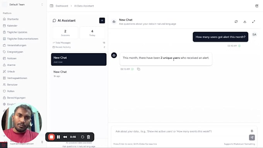The width and height of the screenshot is (263, 148).
Task: Focus the Ask about your data input
Action: (x=181, y=131)
